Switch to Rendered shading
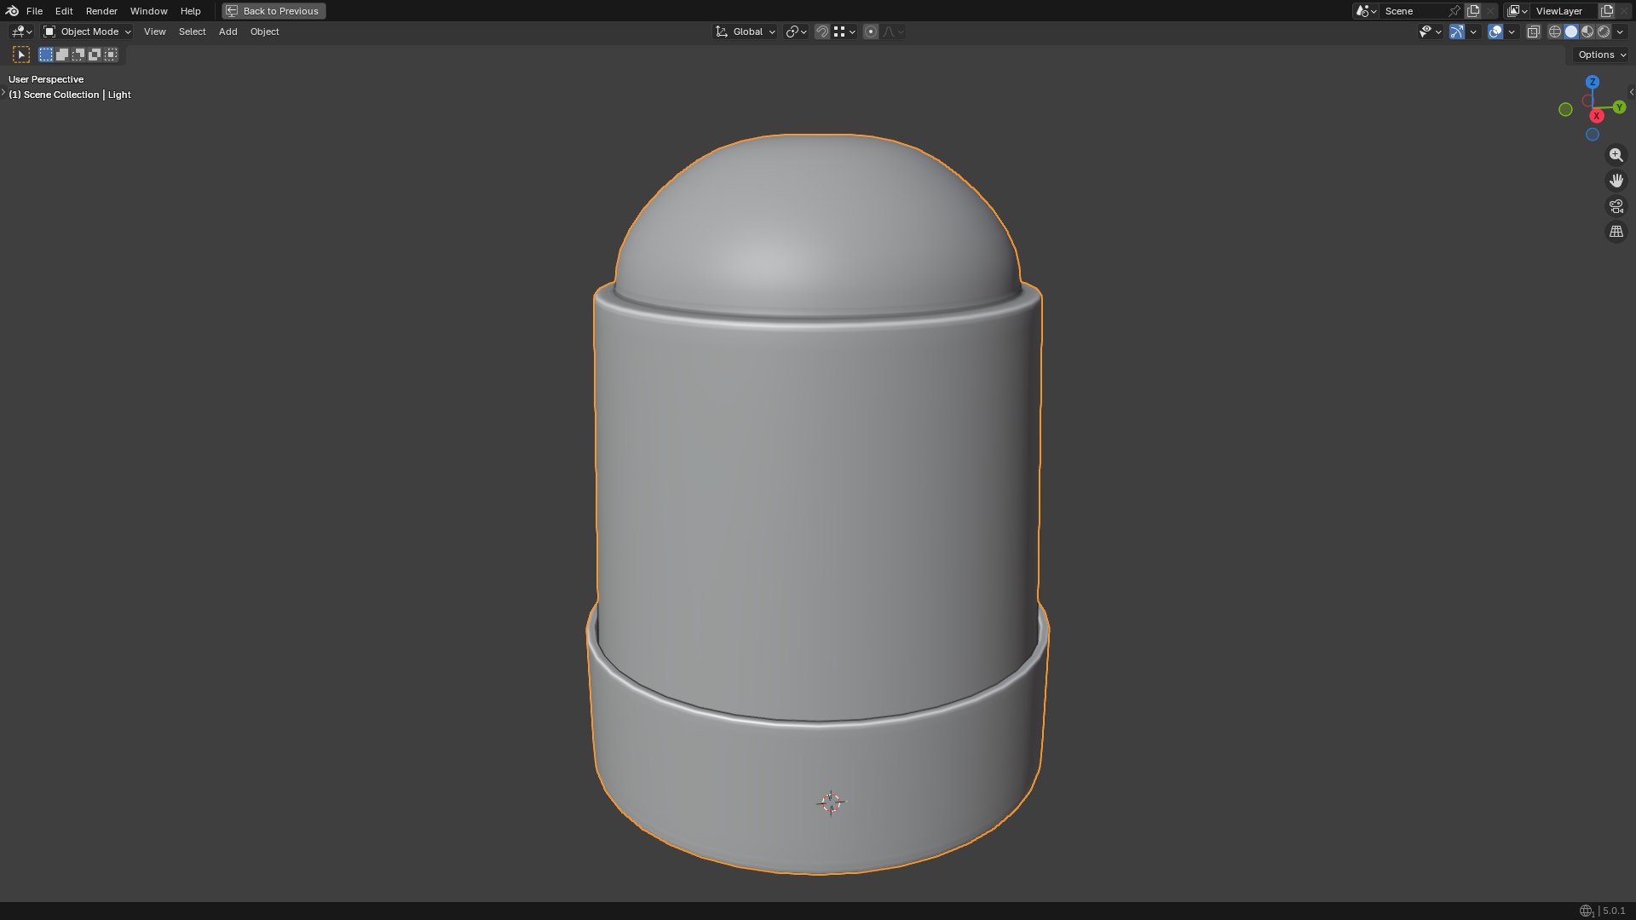Screen dimensions: 1636x920 [x=1604, y=32]
